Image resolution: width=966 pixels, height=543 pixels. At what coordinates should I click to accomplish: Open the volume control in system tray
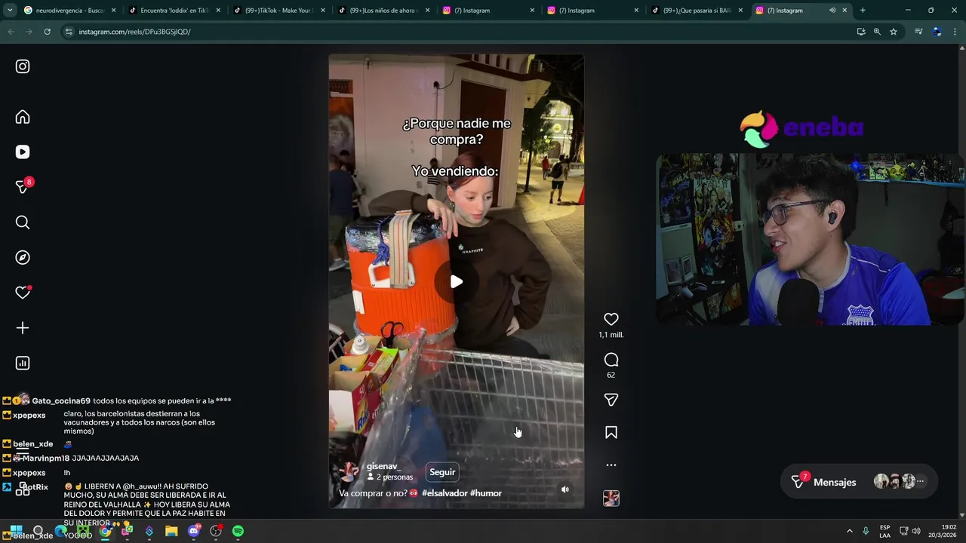pyautogui.click(x=916, y=531)
